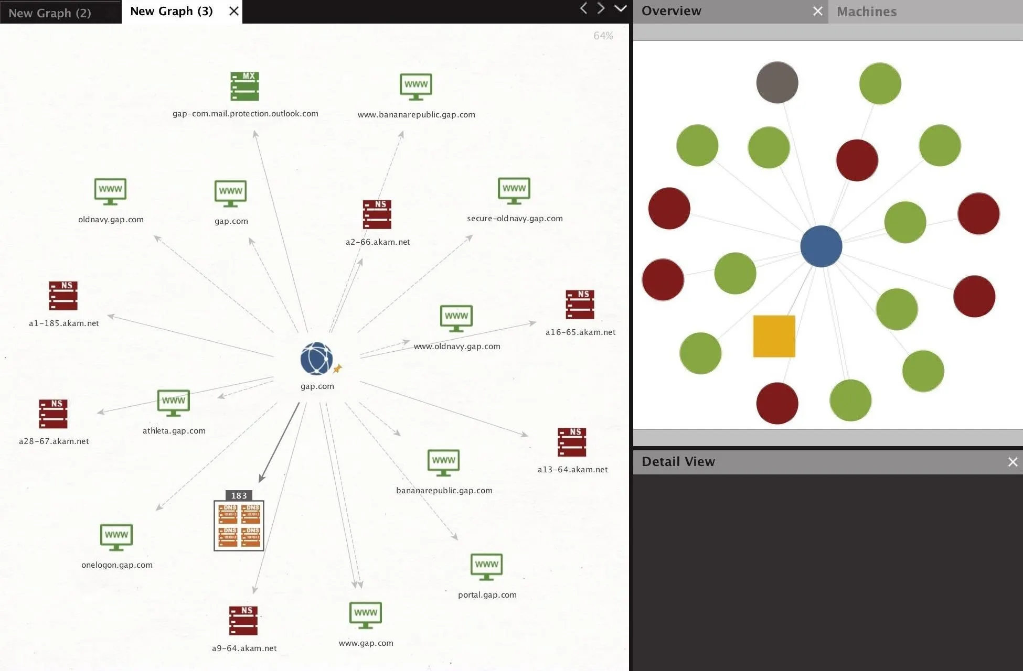Close the Detail View panel
Viewport: 1023px width, 671px height.
[1013, 462]
